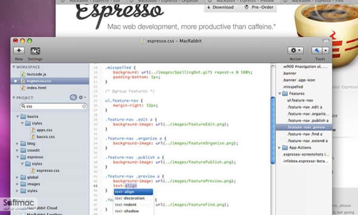Select text-align autocomplete suggestion
The height and width of the screenshot is (215, 358).
coord(133,192)
